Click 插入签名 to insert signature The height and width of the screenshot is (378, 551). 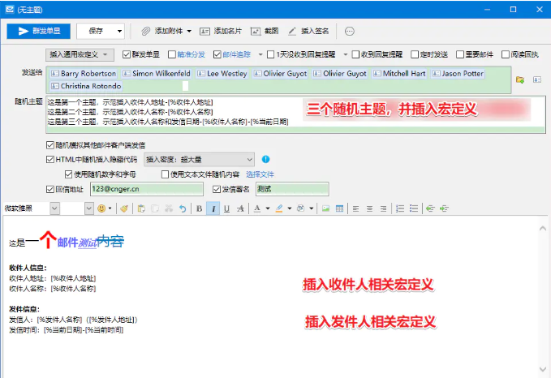tap(308, 32)
